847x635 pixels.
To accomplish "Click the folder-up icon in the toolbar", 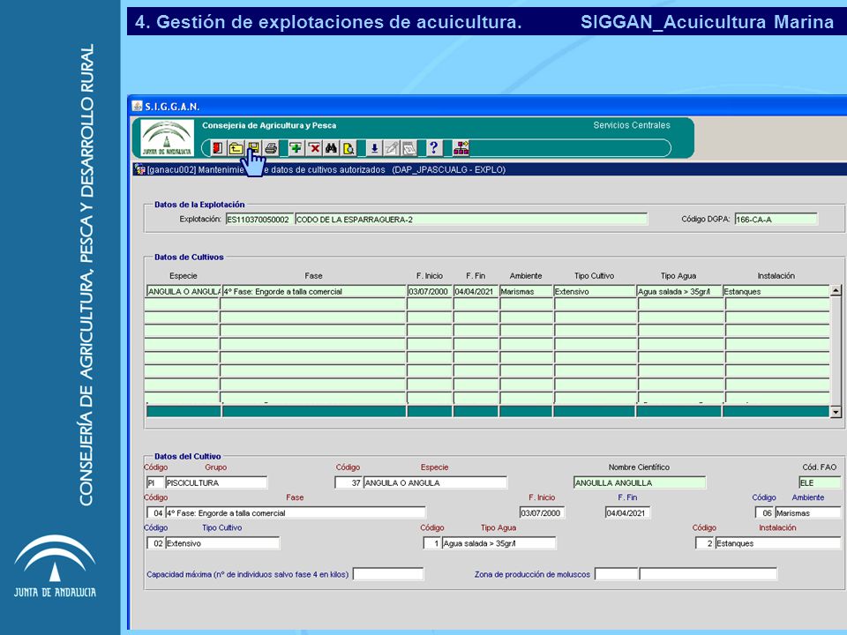I will pyautogui.click(x=236, y=148).
